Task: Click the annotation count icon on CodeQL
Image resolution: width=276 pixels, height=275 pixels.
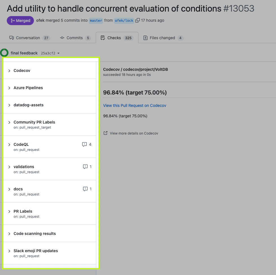Action: 84,144
